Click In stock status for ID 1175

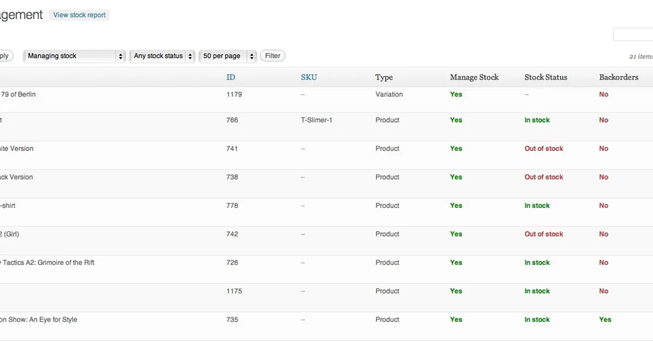[x=537, y=291]
